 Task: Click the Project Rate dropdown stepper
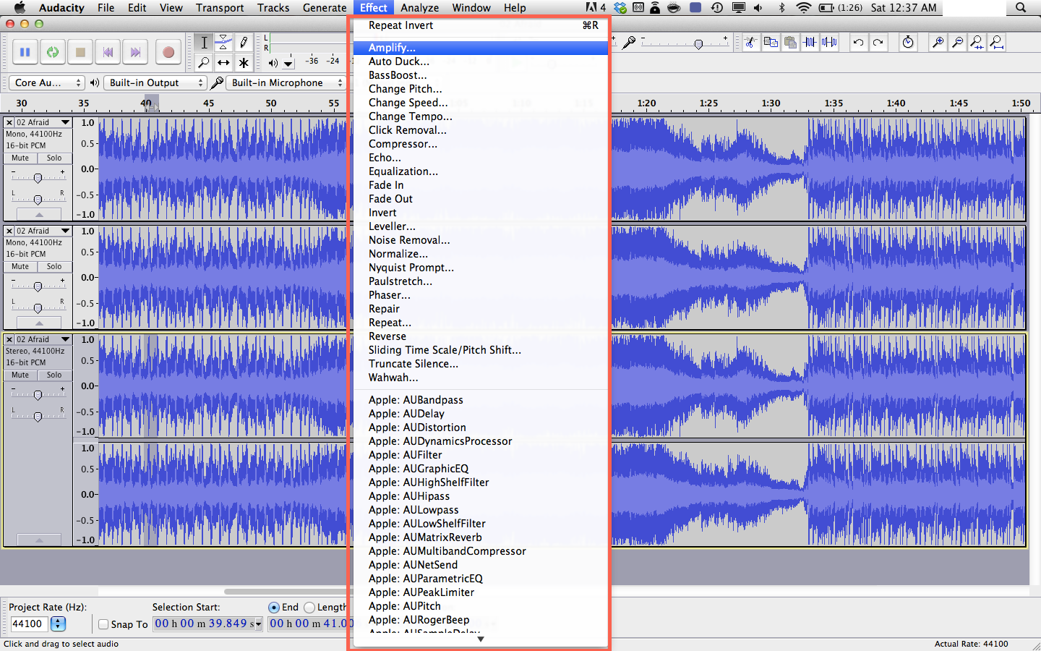pyautogui.click(x=58, y=624)
